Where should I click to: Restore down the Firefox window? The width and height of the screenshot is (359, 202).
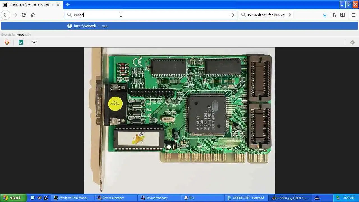pyautogui.click(x=349, y=4)
